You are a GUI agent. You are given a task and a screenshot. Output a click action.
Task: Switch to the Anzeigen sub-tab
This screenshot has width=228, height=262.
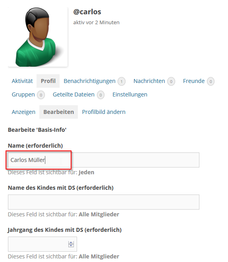point(23,112)
